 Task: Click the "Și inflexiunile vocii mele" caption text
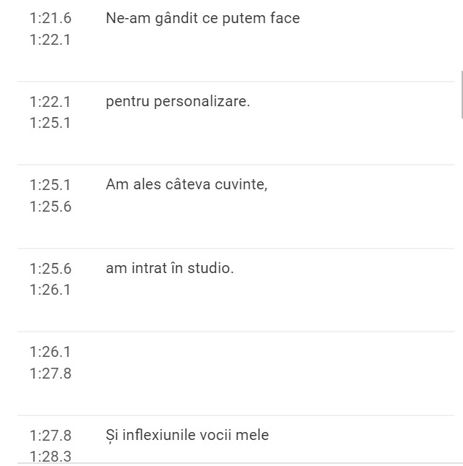click(x=187, y=435)
